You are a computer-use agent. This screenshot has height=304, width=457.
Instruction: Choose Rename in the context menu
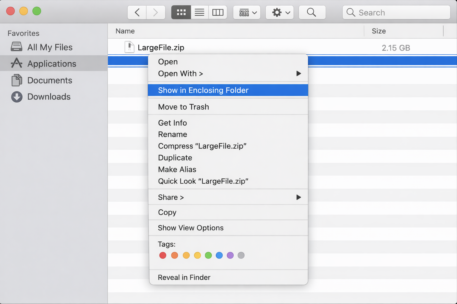tap(228, 134)
